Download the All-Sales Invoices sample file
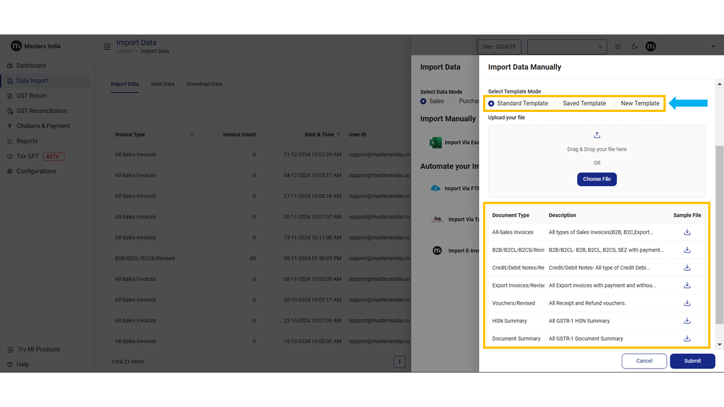724x407 pixels. (687, 232)
